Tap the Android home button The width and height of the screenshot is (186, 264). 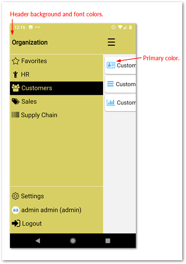[73, 241]
